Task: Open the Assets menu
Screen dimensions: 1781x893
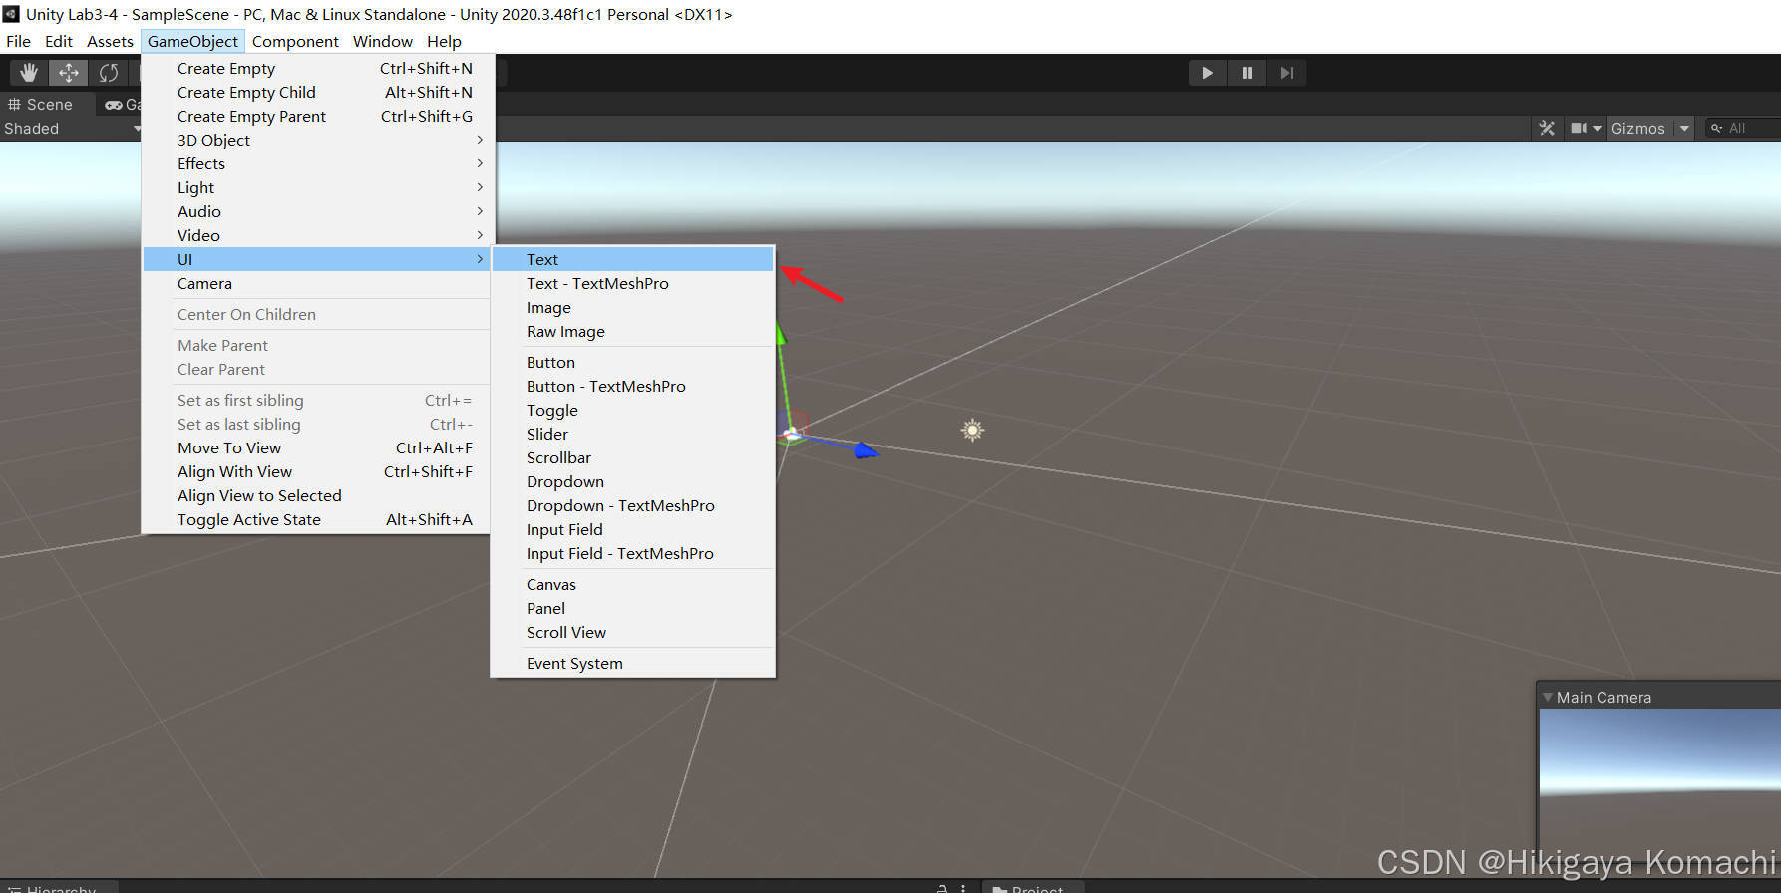Action: 110,41
